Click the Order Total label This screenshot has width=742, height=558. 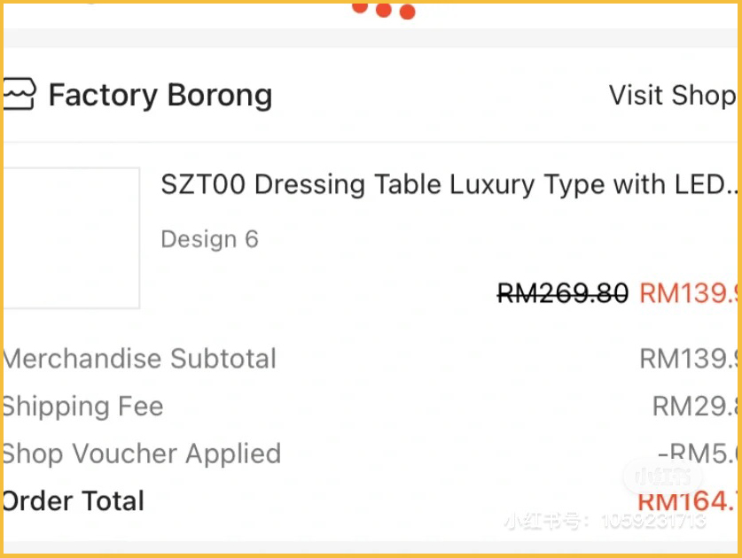pyautogui.click(x=73, y=500)
